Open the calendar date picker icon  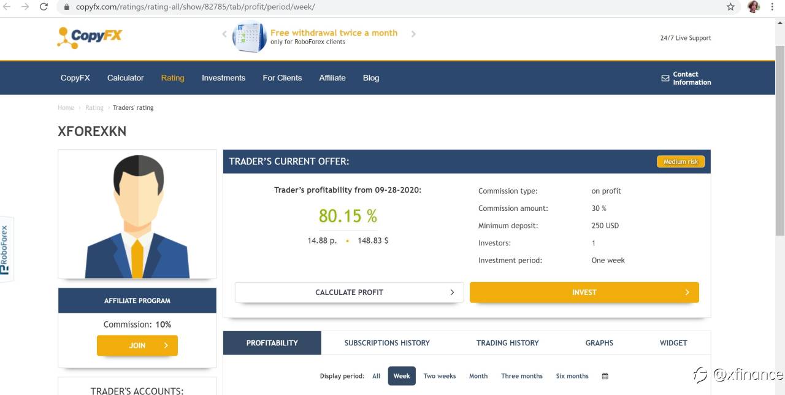(x=605, y=376)
